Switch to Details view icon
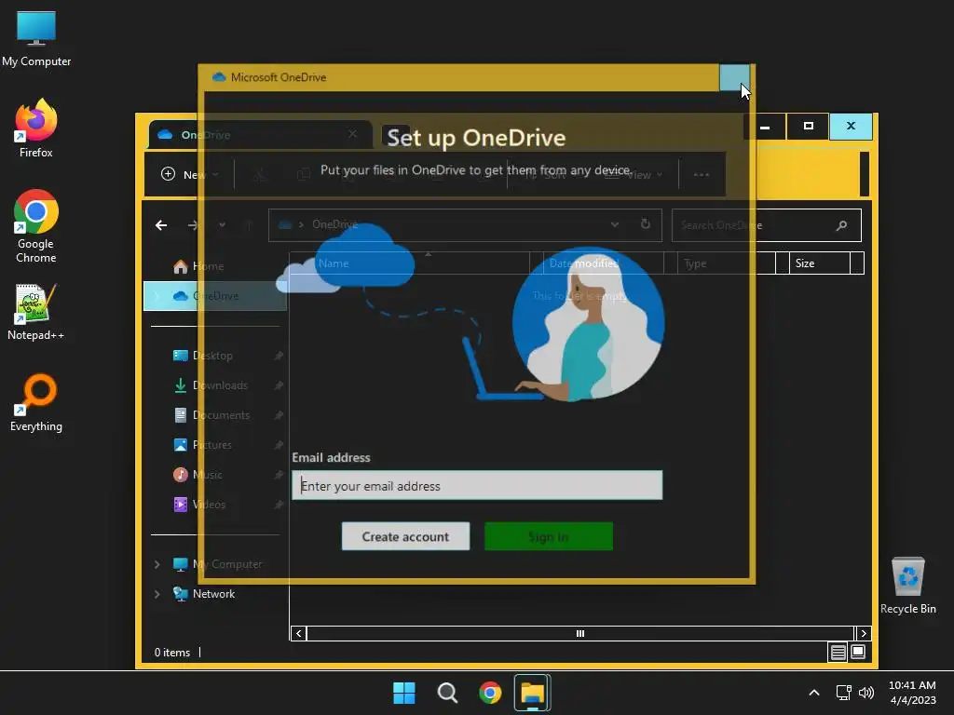The height and width of the screenshot is (715, 954). [x=838, y=653]
